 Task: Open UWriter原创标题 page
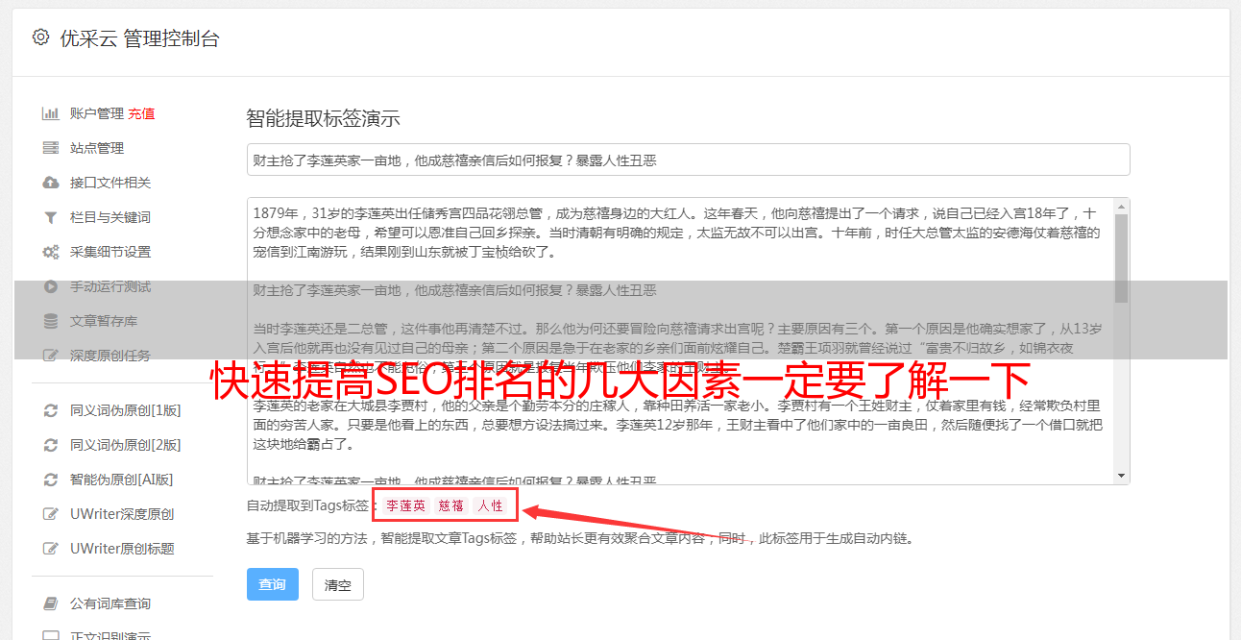coord(122,549)
